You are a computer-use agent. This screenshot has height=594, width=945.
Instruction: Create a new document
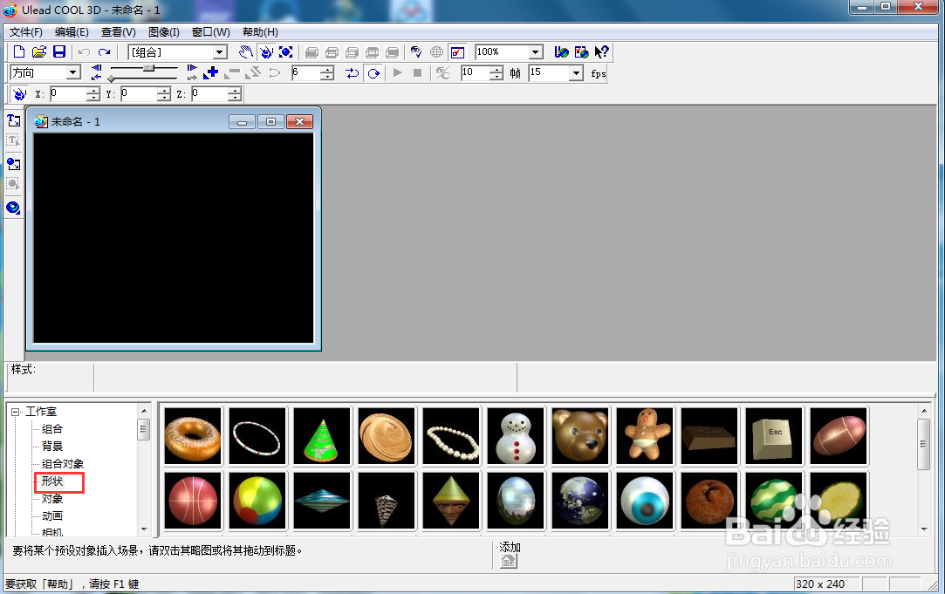(x=19, y=52)
